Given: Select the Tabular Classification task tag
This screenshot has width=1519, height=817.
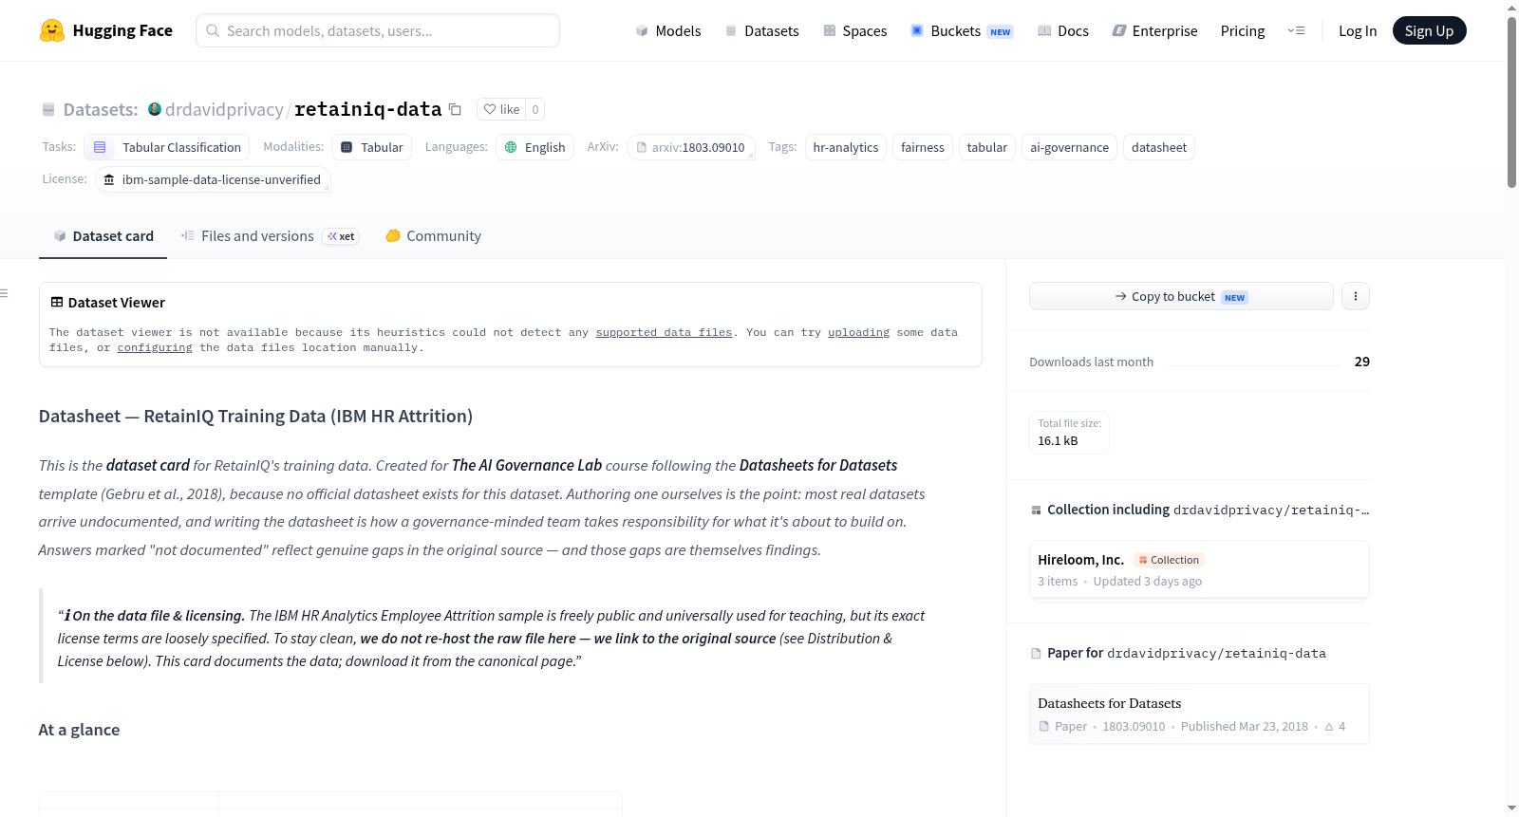Looking at the screenshot, I should pos(167,147).
